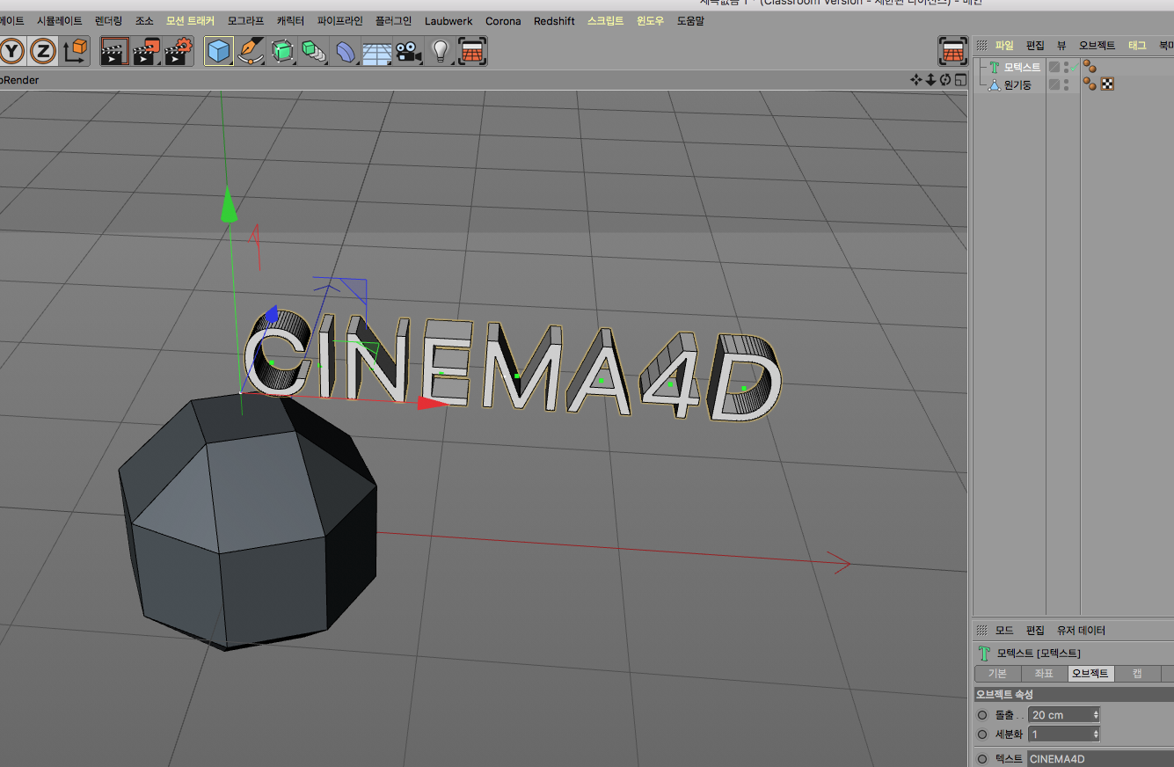
Task: Add a Cube primitive object
Action: point(219,51)
